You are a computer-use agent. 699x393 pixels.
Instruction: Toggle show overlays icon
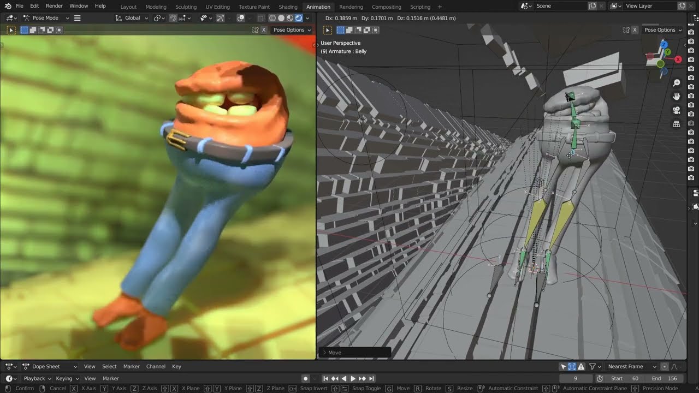(241, 17)
